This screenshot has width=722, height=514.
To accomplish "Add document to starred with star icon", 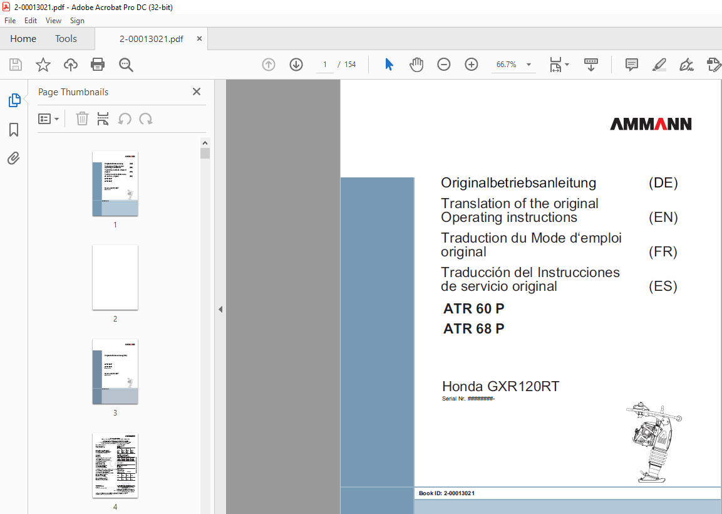I will [43, 65].
